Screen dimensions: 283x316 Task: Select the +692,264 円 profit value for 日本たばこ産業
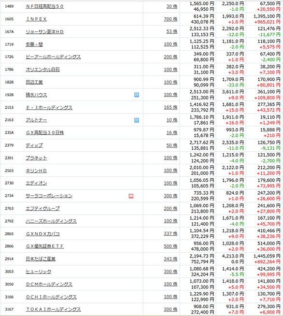click(x=267, y=262)
